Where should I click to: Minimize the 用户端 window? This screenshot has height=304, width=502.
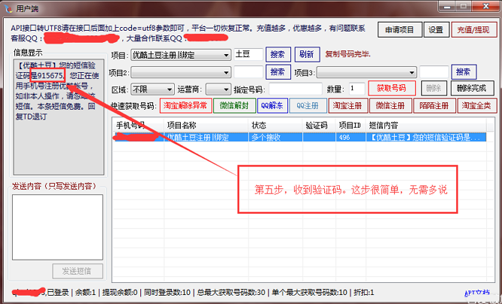(x=447, y=6)
